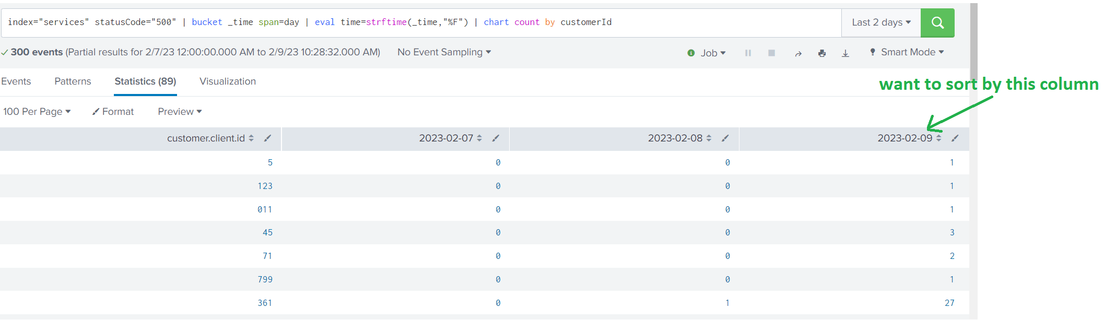
Task: Switch to the Visualization tab
Action: pos(228,81)
